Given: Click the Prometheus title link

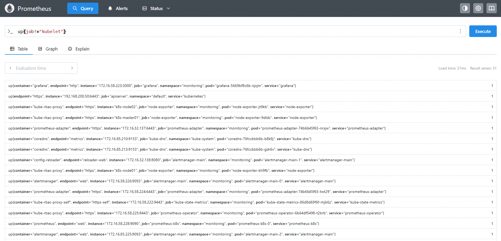Looking at the screenshot, I should pos(34,9).
